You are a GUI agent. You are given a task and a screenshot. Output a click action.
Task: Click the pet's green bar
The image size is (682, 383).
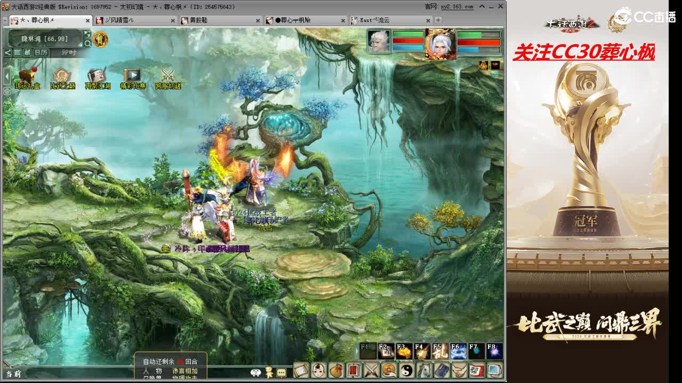[x=408, y=34]
